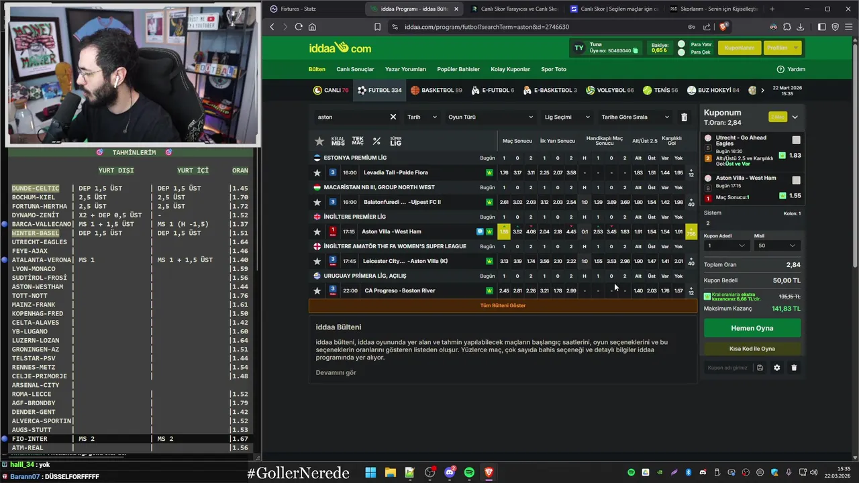Click the Kuponlarım button
The height and width of the screenshot is (483, 859).
point(739,48)
